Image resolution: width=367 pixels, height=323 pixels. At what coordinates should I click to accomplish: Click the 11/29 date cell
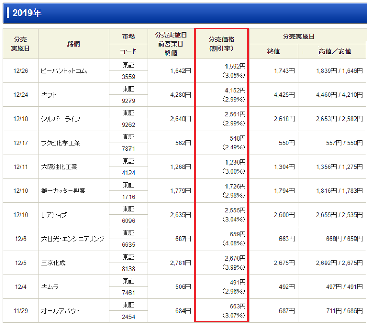(x=20, y=311)
